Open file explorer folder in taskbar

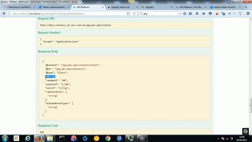tap(50, 138)
